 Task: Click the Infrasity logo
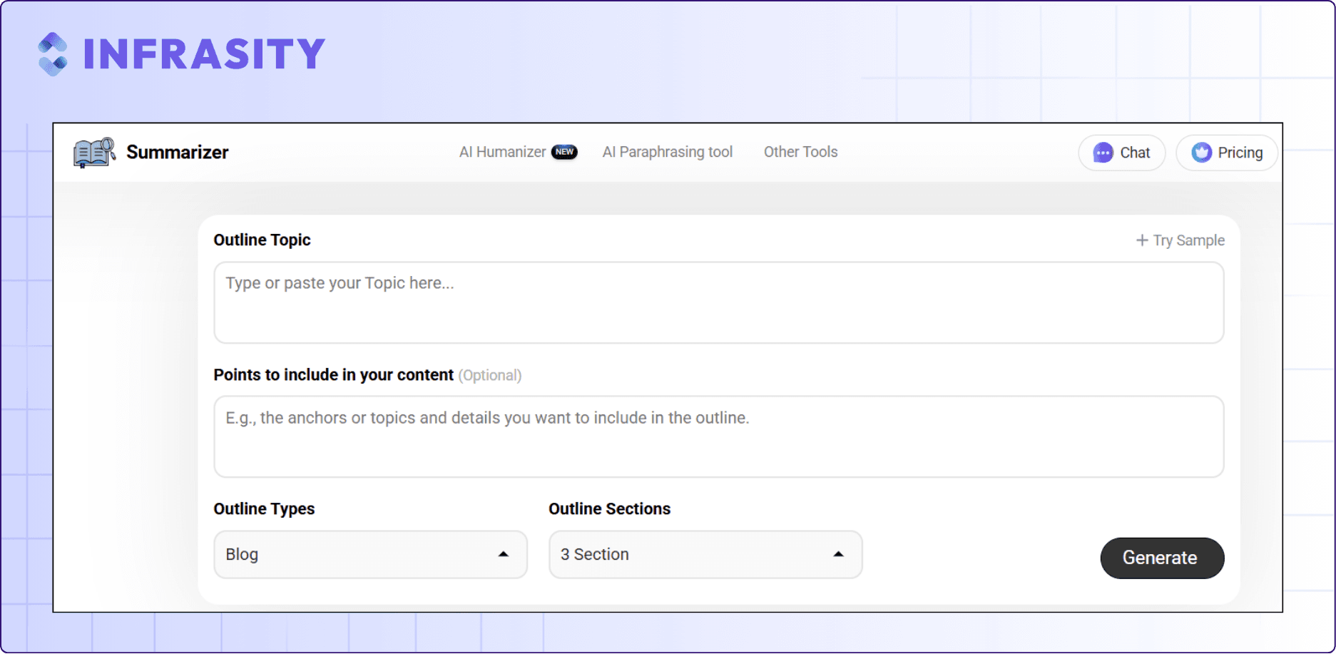point(182,53)
